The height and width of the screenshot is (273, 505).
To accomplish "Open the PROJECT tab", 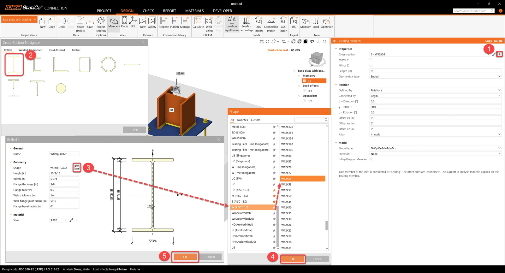I will [x=104, y=11].
